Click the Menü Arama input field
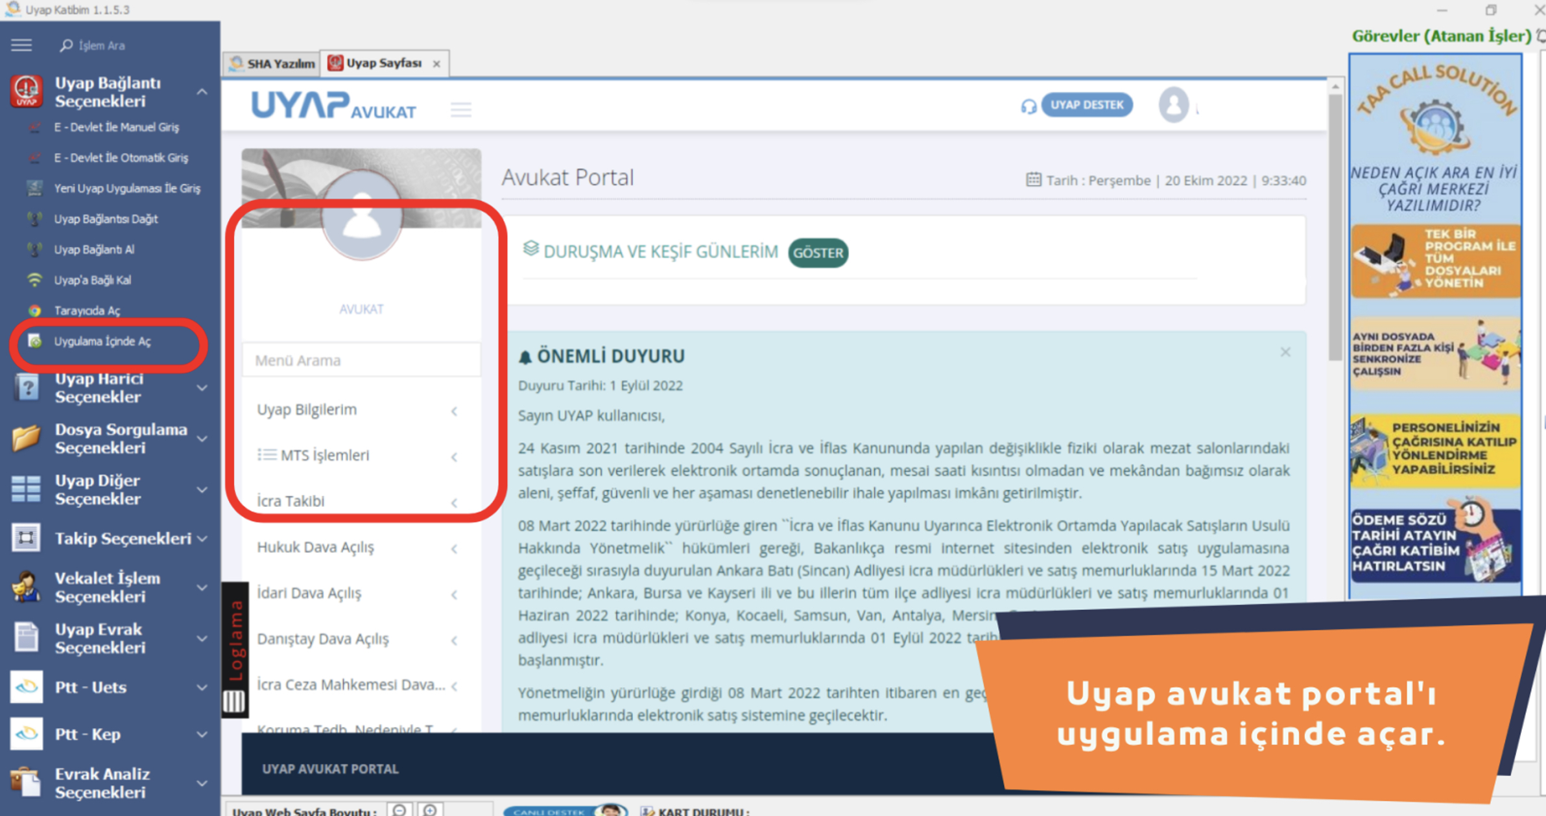 (361, 360)
